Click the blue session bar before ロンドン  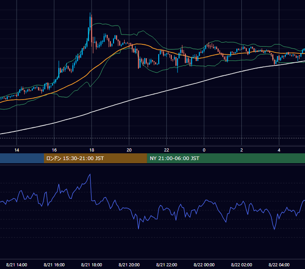pos(22,158)
